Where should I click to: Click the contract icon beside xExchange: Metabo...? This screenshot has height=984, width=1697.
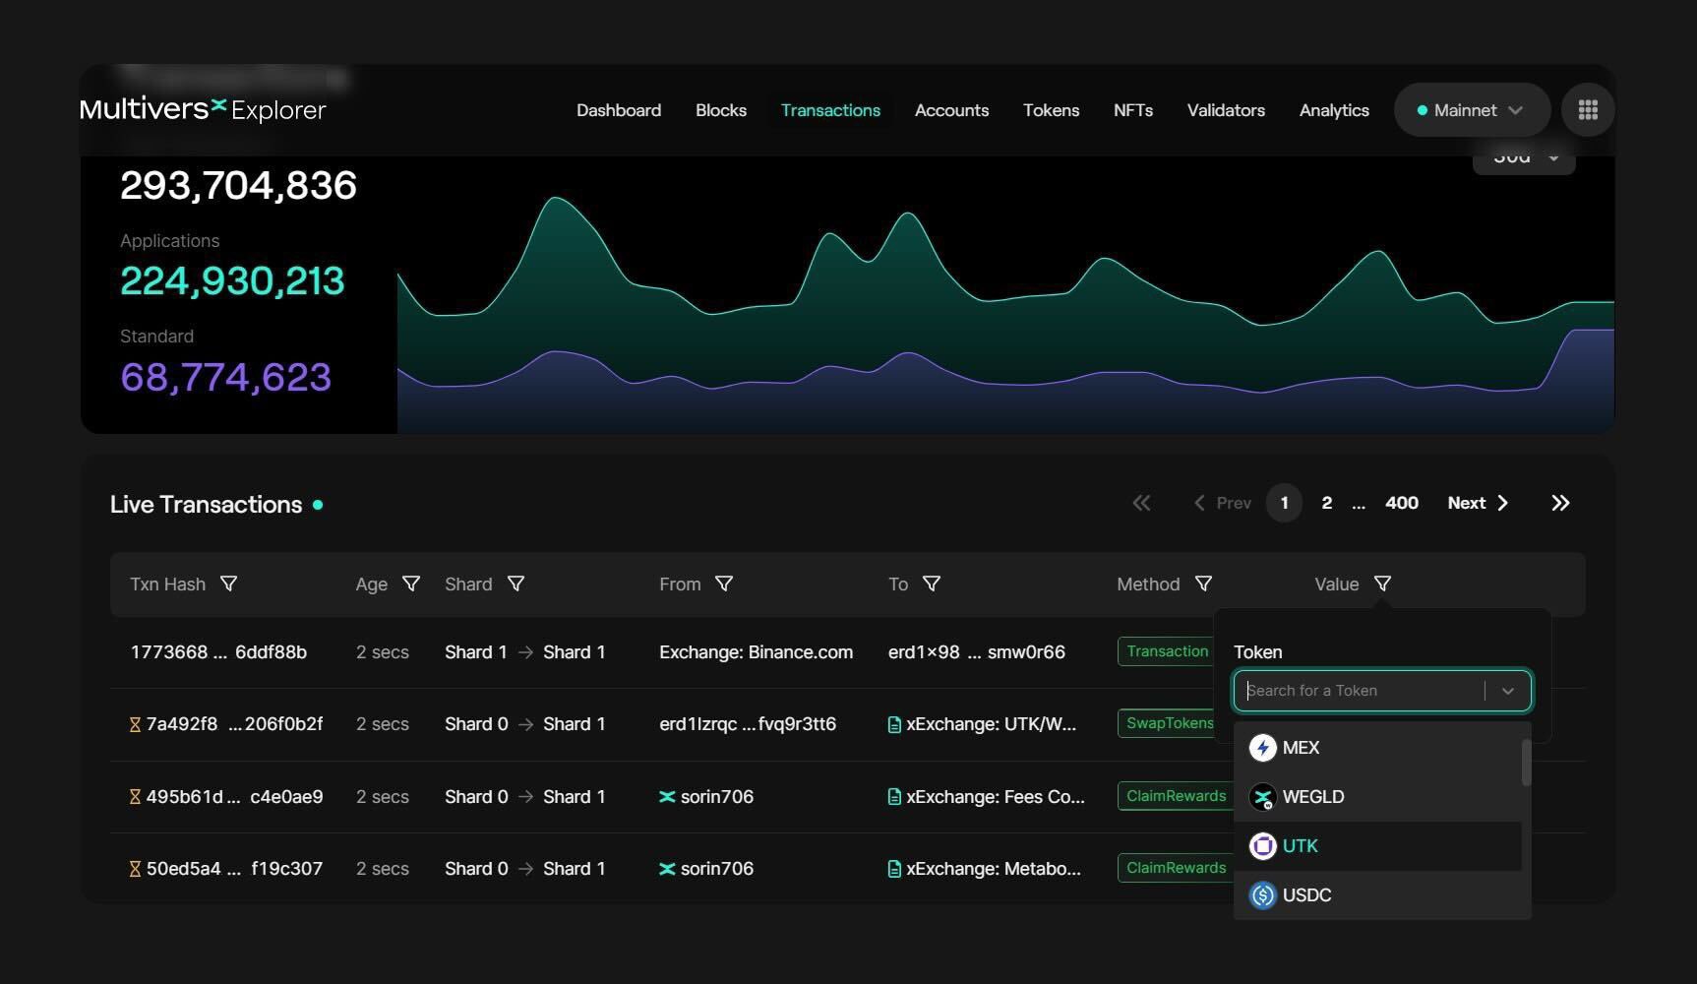tap(893, 868)
